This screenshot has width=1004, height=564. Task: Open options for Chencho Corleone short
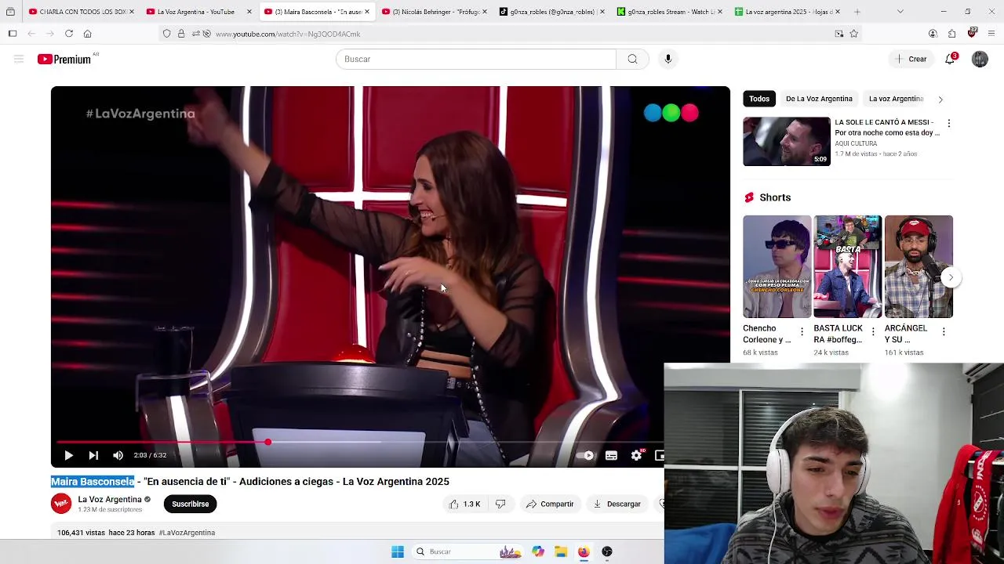pos(802,332)
